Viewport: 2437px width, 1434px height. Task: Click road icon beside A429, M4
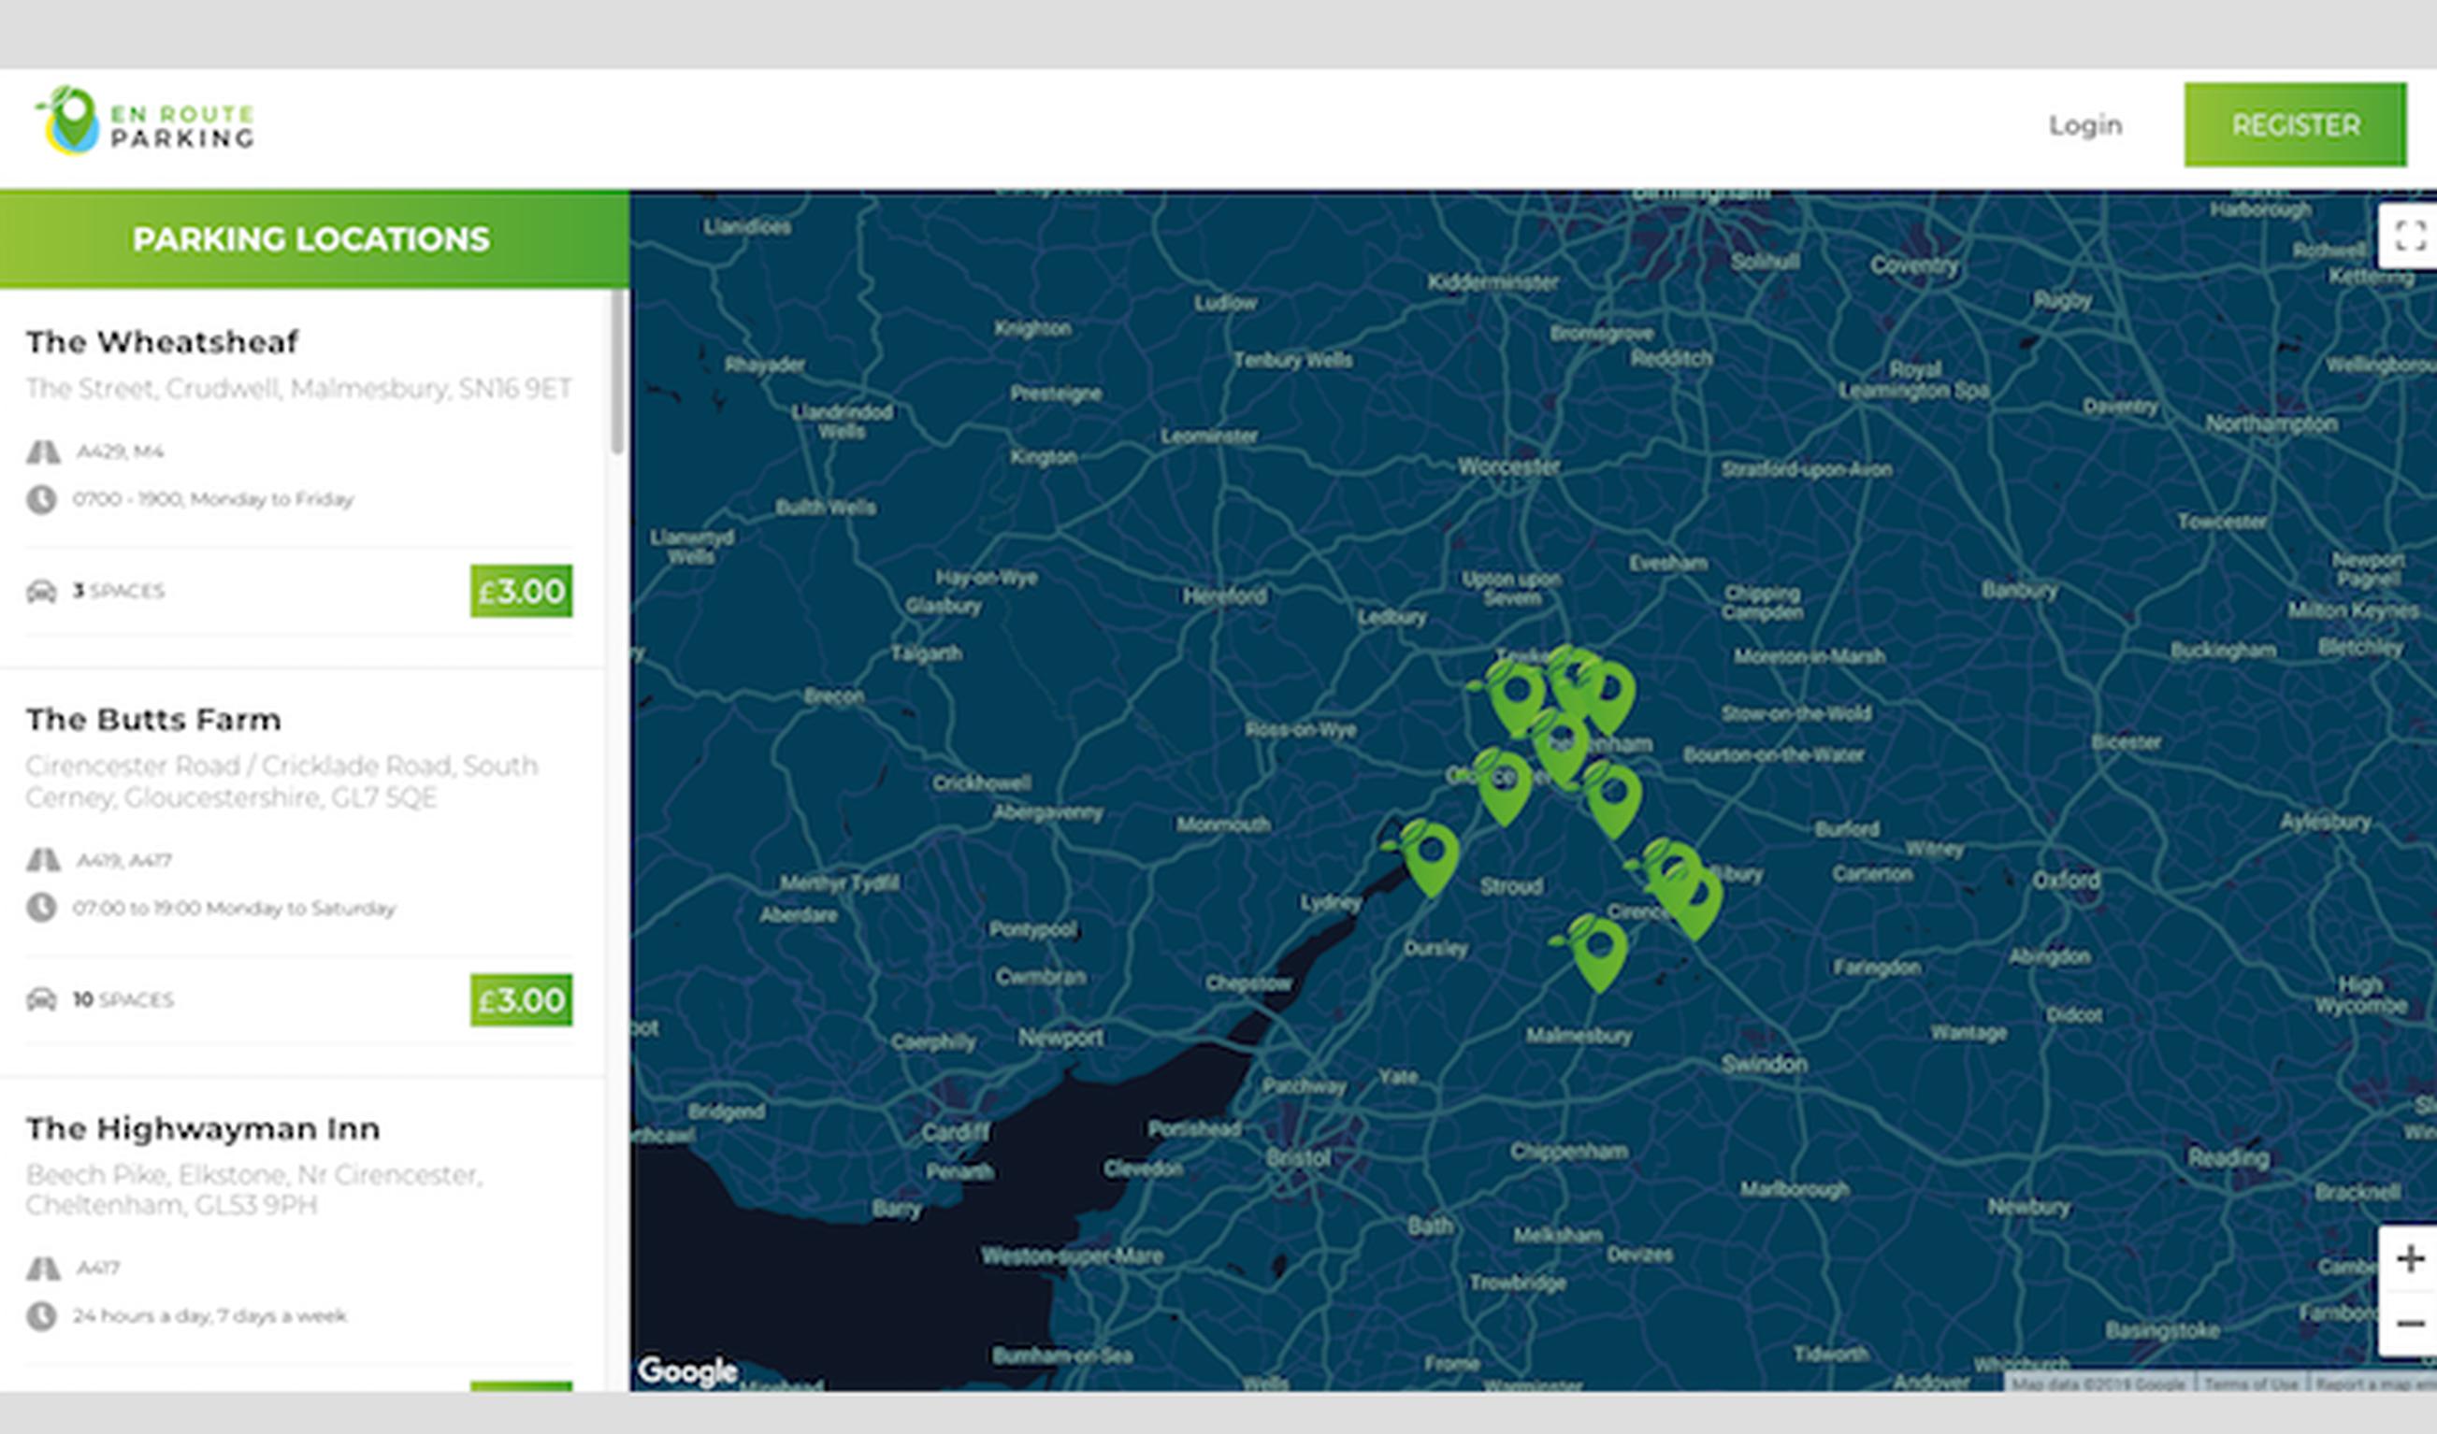coord(43,452)
